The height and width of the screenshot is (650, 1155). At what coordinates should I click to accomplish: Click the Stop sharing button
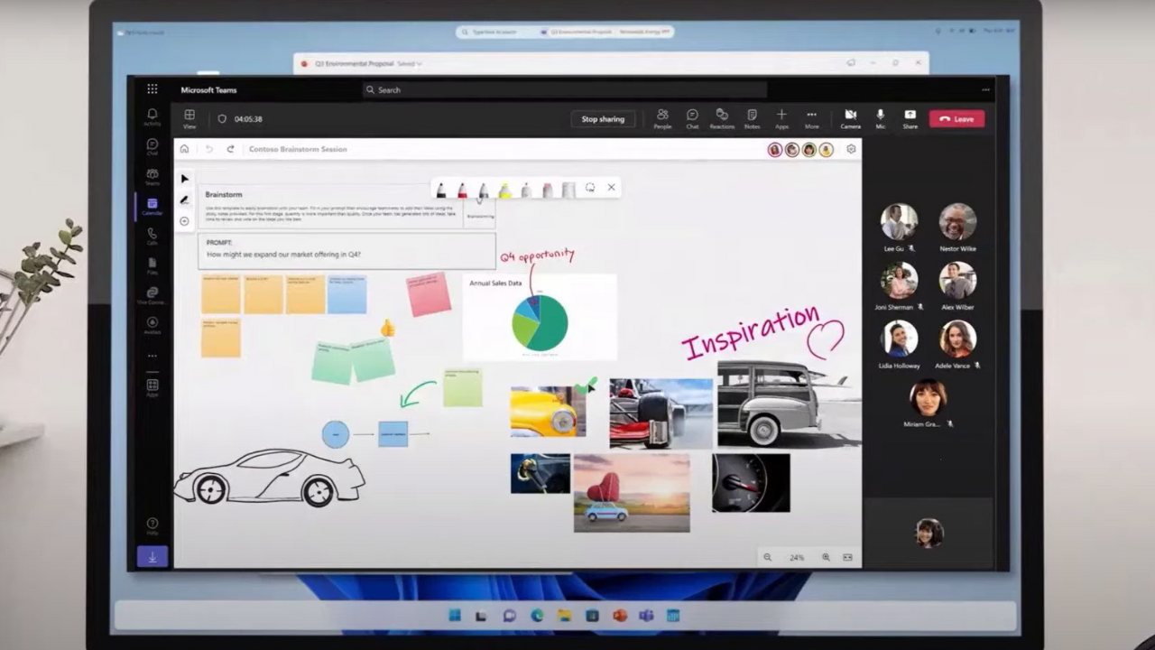point(603,118)
